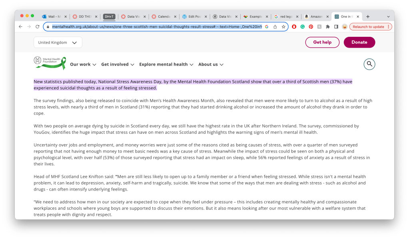
Task: Click the URL address bar field
Action: coord(156,27)
